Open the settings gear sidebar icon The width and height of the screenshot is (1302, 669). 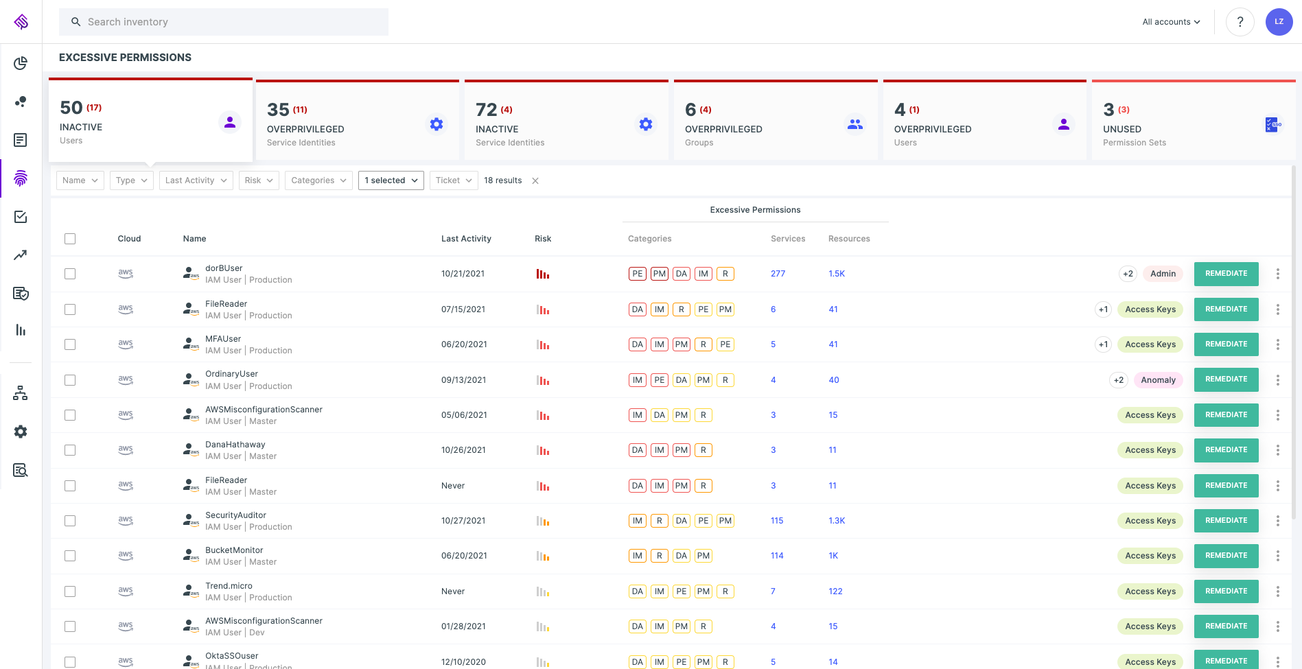[x=21, y=432]
